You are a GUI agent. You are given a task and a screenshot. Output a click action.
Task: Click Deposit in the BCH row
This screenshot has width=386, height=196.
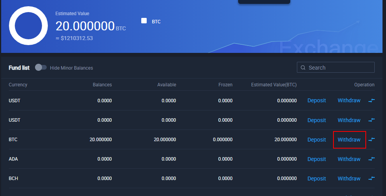tap(317, 178)
